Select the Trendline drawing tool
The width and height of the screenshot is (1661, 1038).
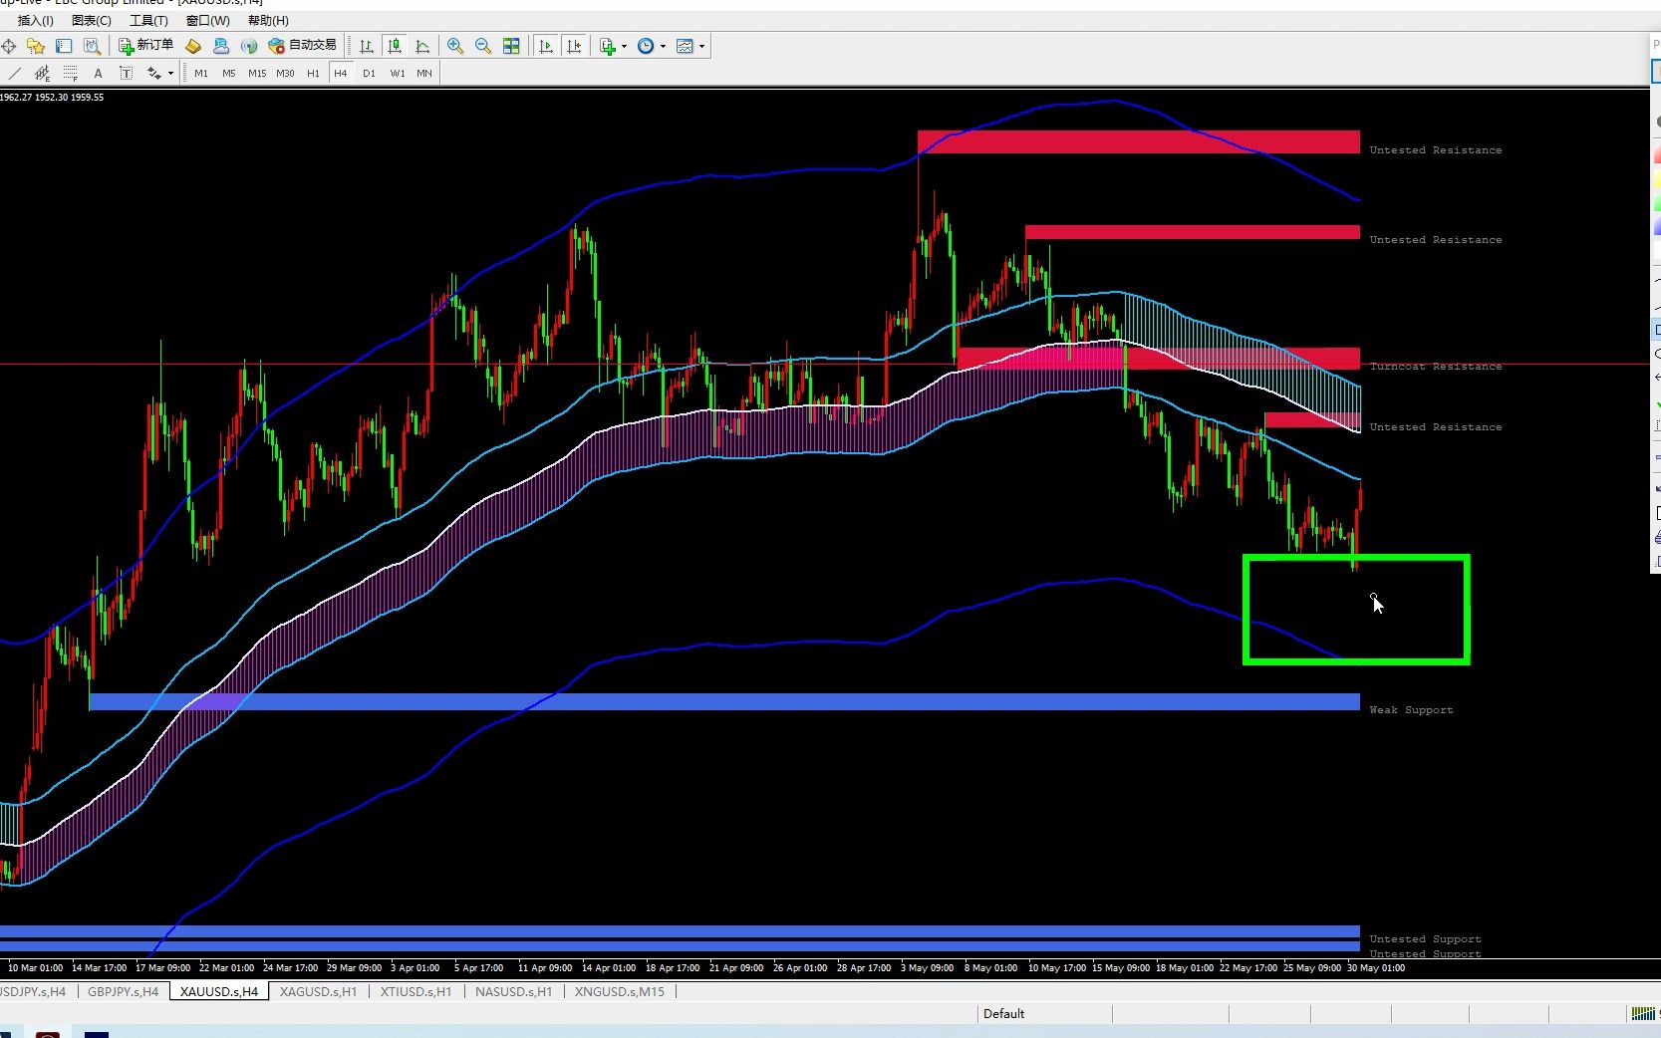[x=14, y=73]
